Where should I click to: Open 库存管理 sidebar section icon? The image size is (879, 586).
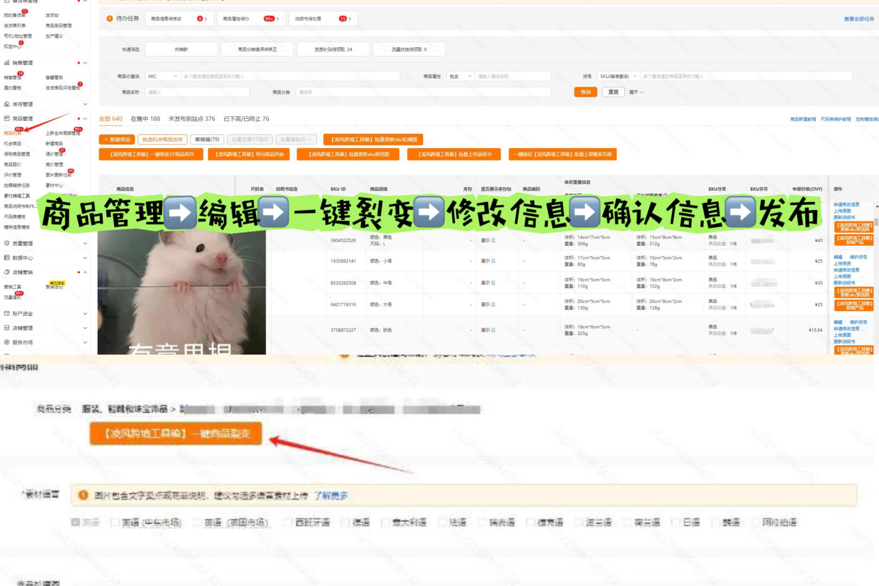(7, 104)
